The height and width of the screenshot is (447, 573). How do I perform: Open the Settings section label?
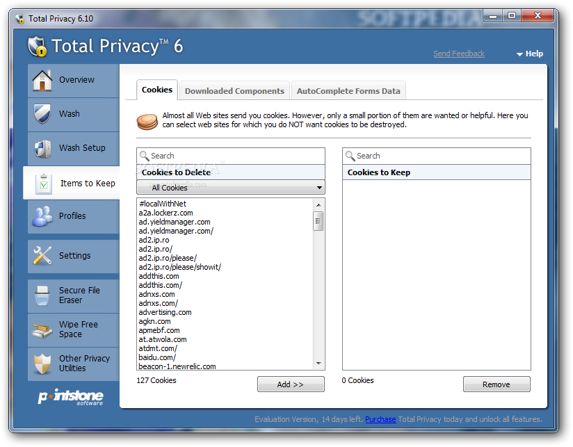coord(75,255)
